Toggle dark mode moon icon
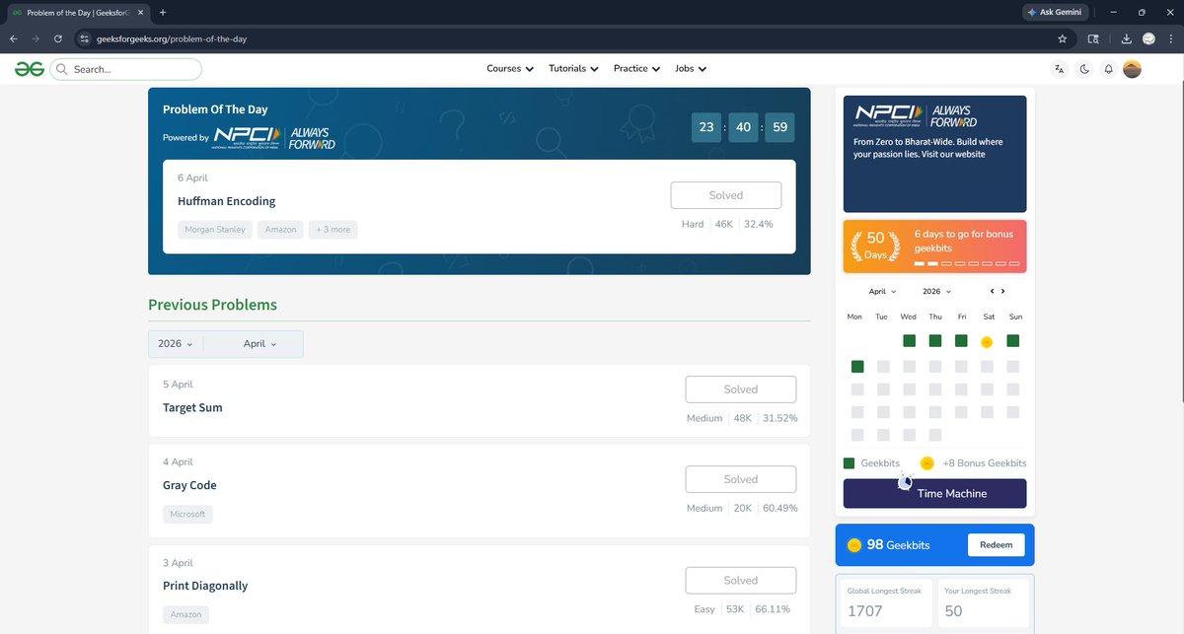This screenshot has height=634, width=1184. click(x=1084, y=69)
